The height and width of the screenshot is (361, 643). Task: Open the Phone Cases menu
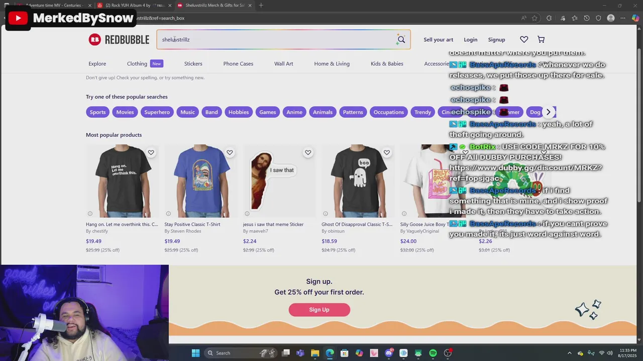(238, 64)
